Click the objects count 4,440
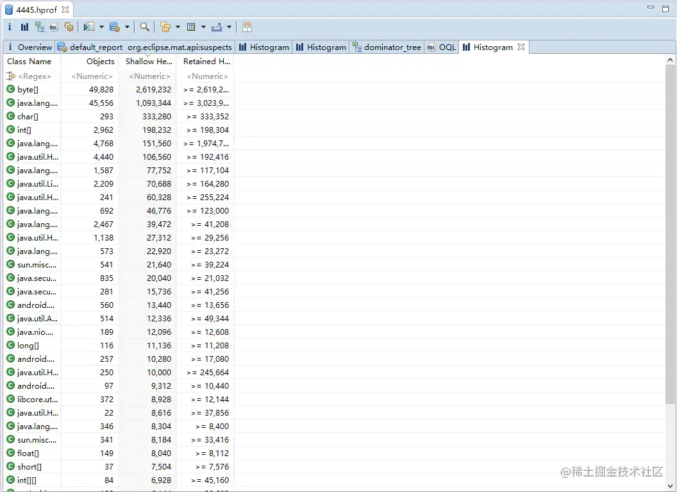This screenshot has height=492, width=677. tap(104, 157)
